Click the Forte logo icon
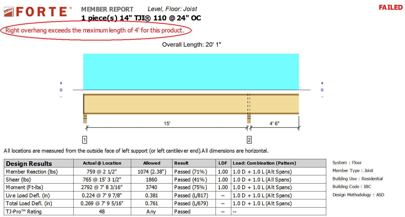 (9, 12)
